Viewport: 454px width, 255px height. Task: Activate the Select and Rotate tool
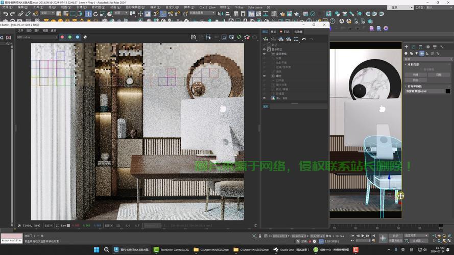[95, 14]
